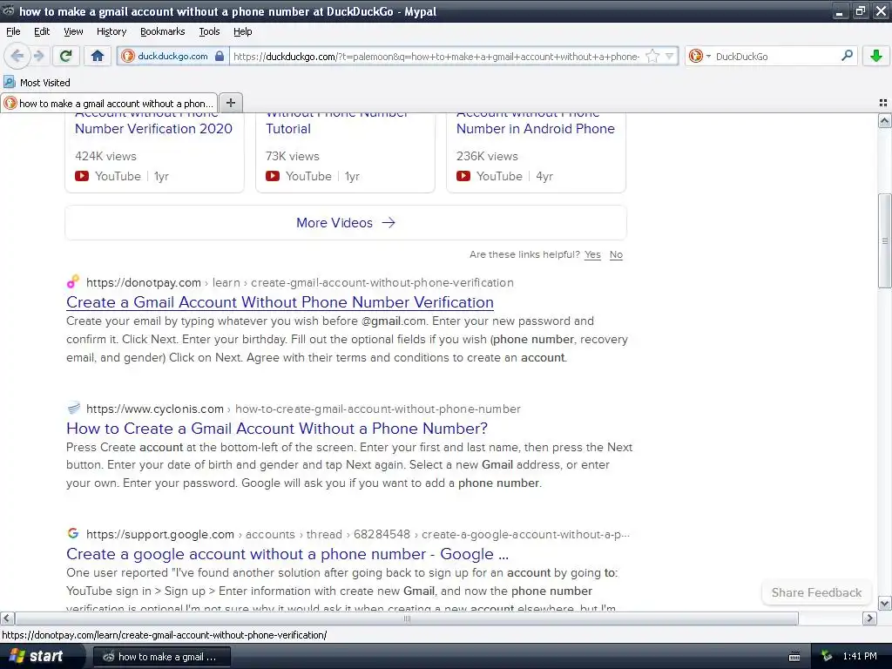The width and height of the screenshot is (892, 669).
Task: Click the Google G favicon
Action: 73,534
